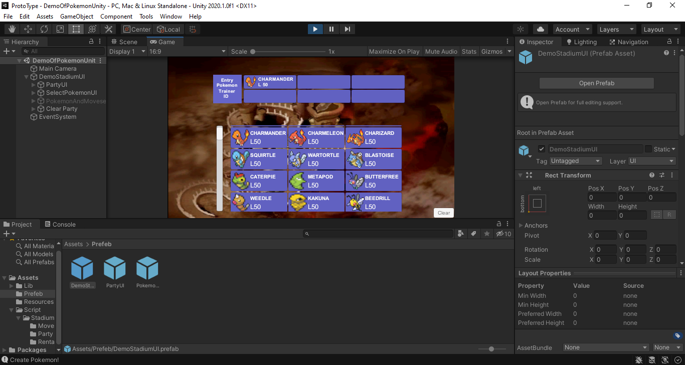Lock the Inspector panel
This screenshot has height=365, width=685.
(x=669, y=42)
